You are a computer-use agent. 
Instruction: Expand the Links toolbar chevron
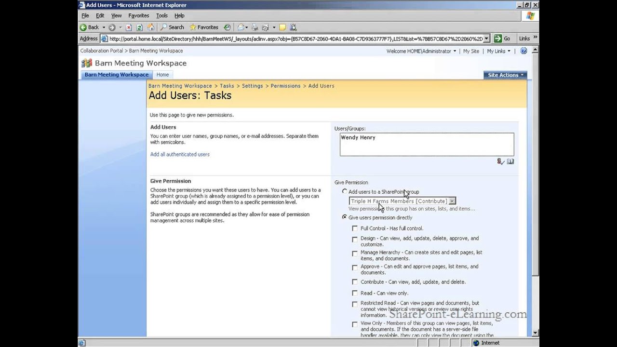535,38
